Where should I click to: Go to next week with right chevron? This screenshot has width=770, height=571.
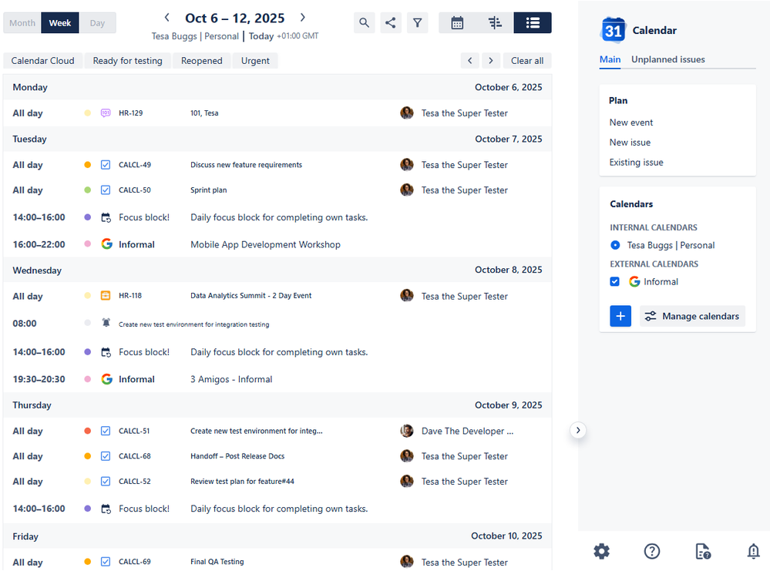tap(303, 18)
